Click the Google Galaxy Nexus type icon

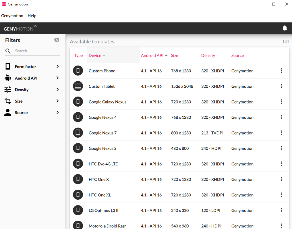click(78, 101)
